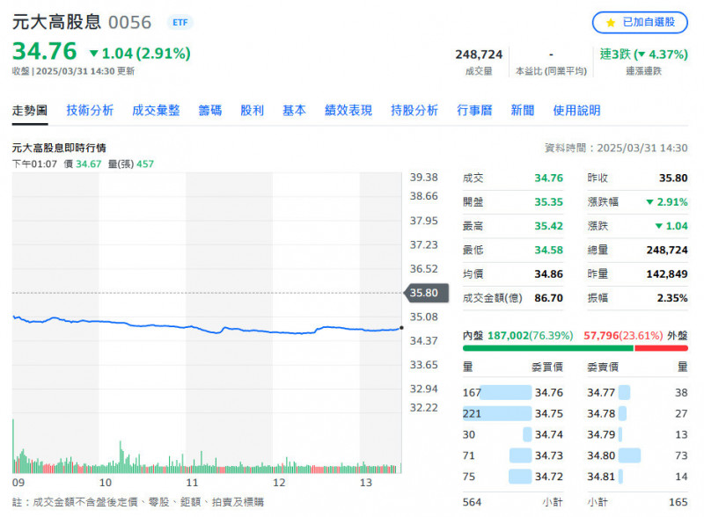View the 績效表現 tab
704x517 pixels.
pyautogui.click(x=348, y=111)
